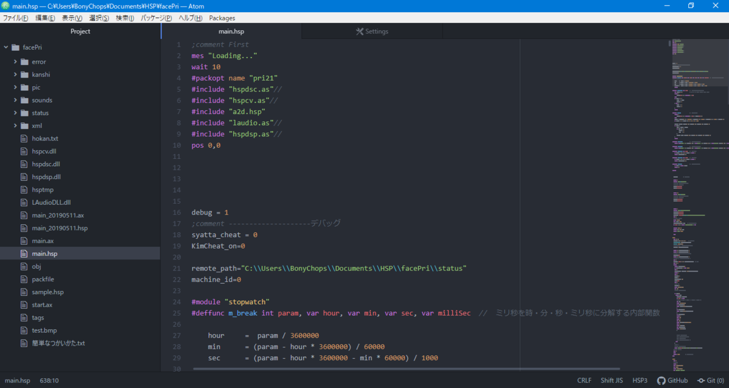Click the 638:10 cursor position indicator
This screenshot has width=729, height=388.
pos(49,381)
